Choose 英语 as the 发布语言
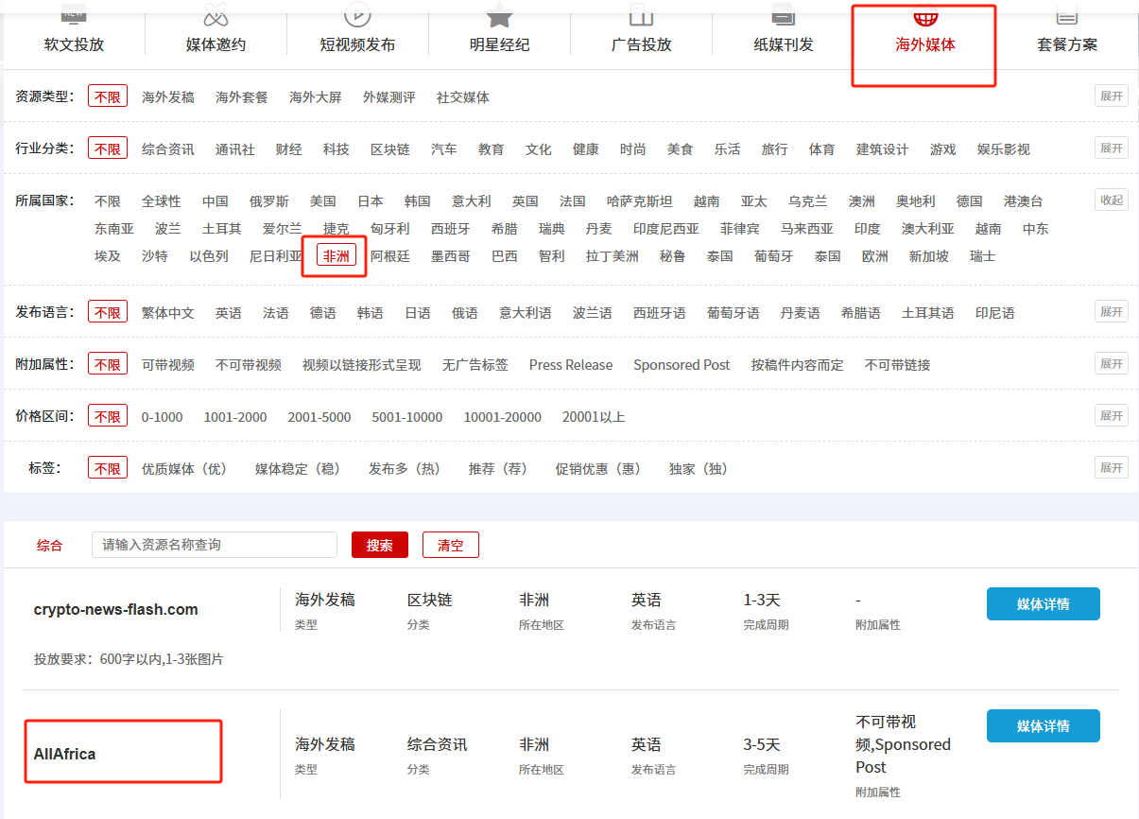This screenshot has height=819, width=1139. (x=228, y=312)
